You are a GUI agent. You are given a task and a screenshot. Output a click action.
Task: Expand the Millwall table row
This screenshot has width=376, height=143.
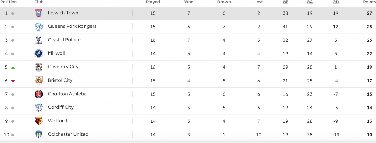point(188,53)
